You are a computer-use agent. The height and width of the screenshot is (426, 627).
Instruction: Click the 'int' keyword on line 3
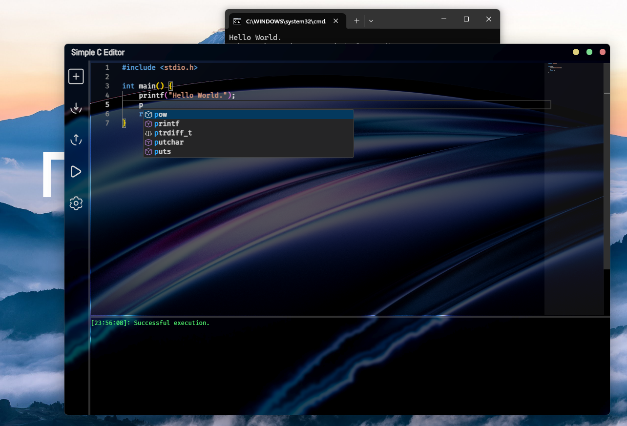tap(128, 86)
